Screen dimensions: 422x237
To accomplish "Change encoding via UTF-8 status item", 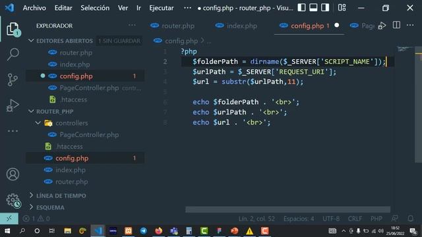I will pos(331,219).
